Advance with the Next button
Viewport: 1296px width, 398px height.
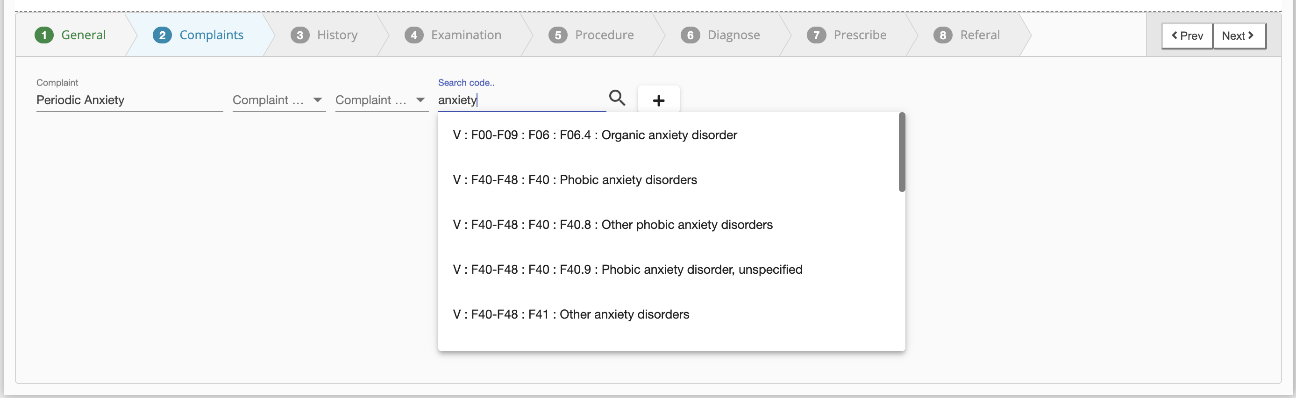(x=1239, y=36)
